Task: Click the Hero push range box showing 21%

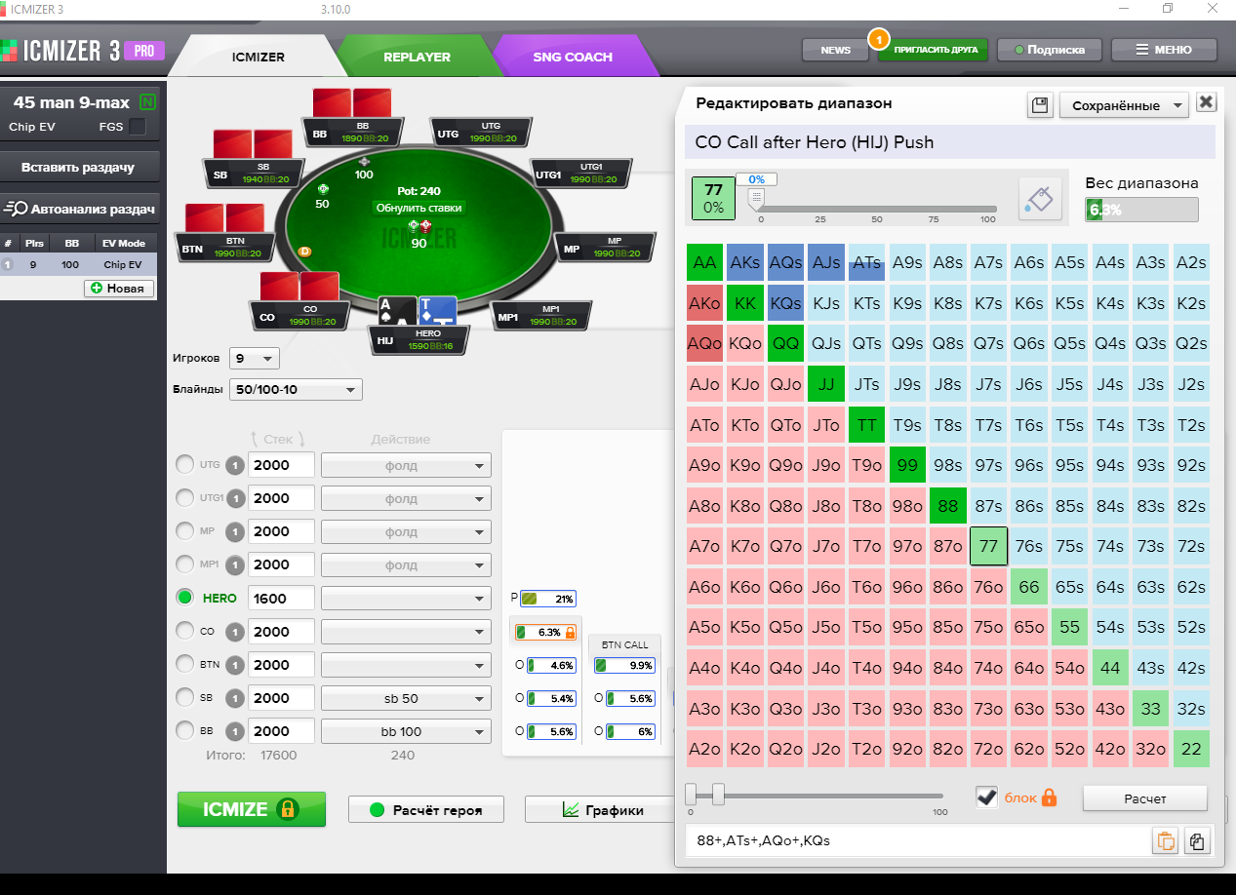Action: tap(546, 598)
